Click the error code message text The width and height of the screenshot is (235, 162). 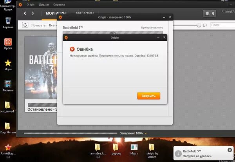tap(114, 56)
